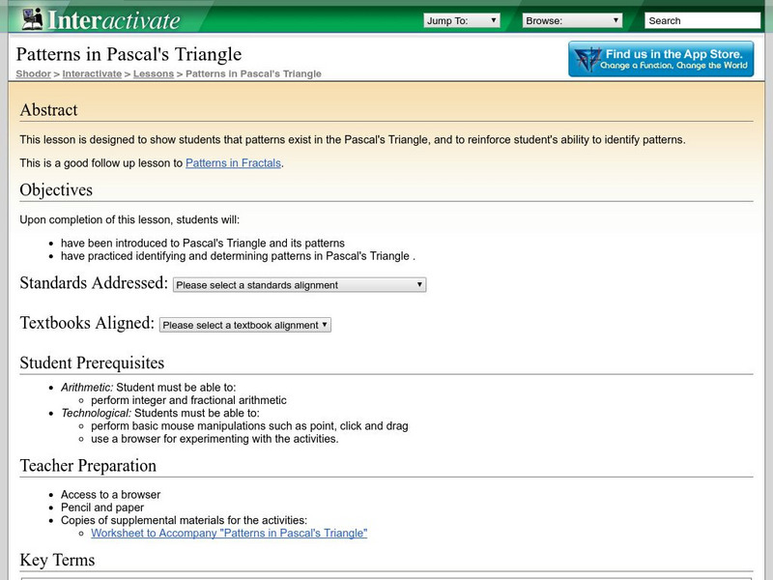Click 'perform basic mouse manipulations' item
Screen dimensions: 773x580
point(249,426)
